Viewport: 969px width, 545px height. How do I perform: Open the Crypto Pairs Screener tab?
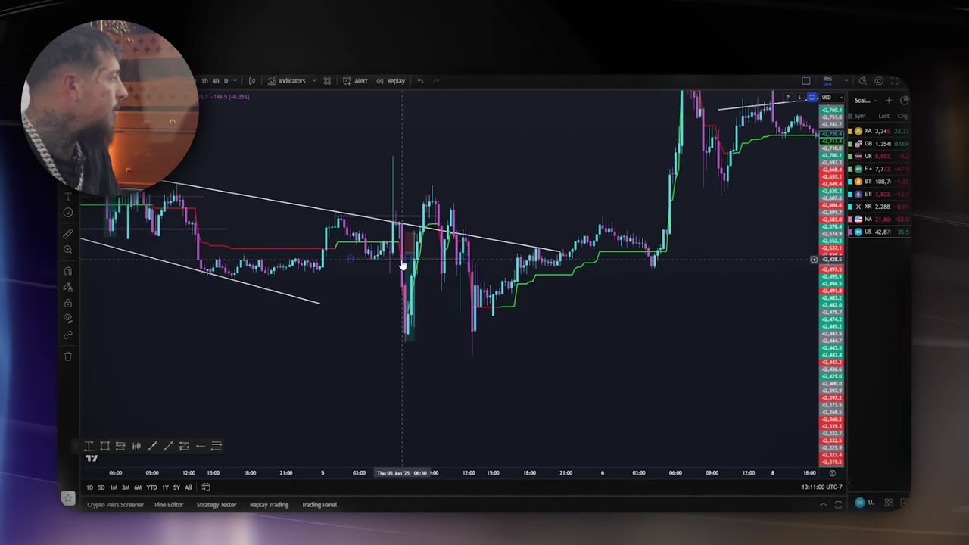click(115, 505)
